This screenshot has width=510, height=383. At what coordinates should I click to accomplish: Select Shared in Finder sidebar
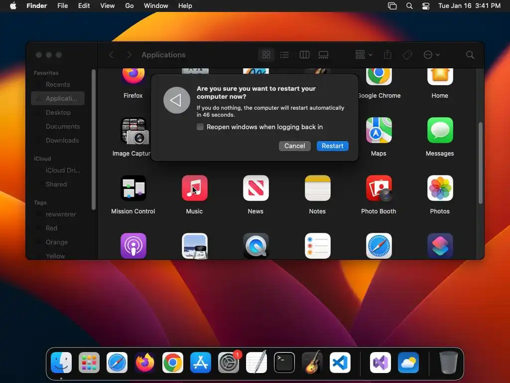click(x=58, y=185)
